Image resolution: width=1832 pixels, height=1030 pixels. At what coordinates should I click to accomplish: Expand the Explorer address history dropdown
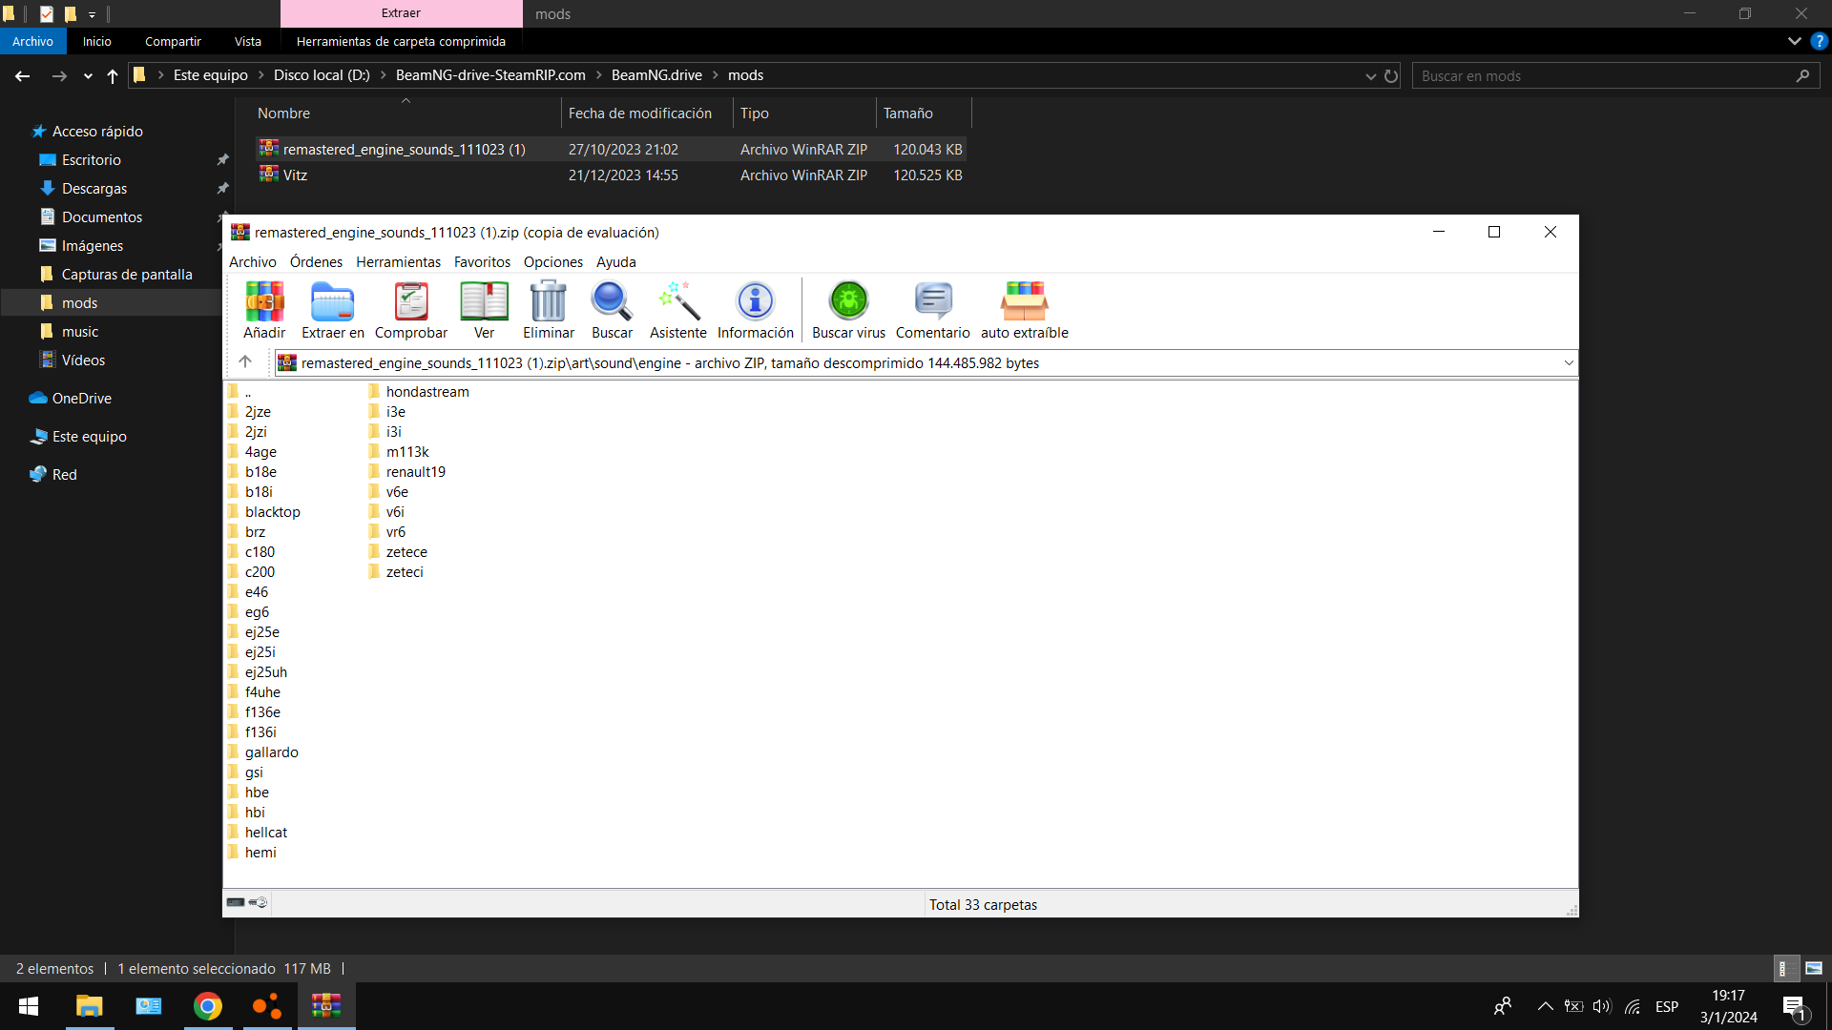pos(1370,76)
